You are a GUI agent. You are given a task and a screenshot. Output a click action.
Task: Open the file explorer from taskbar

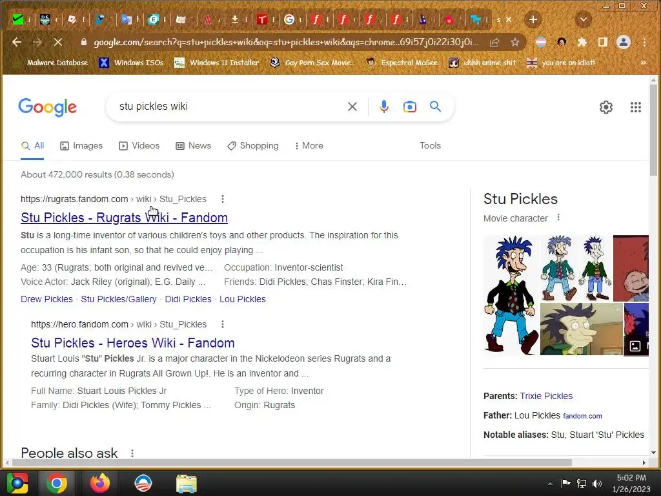(x=187, y=483)
